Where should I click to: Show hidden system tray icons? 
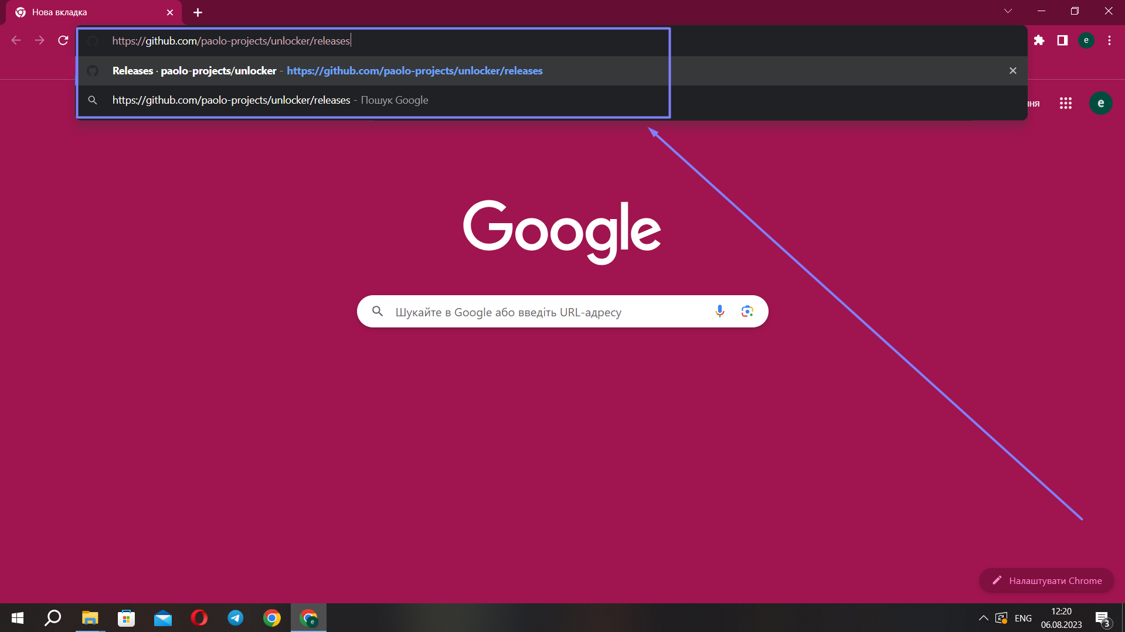(x=984, y=618)
